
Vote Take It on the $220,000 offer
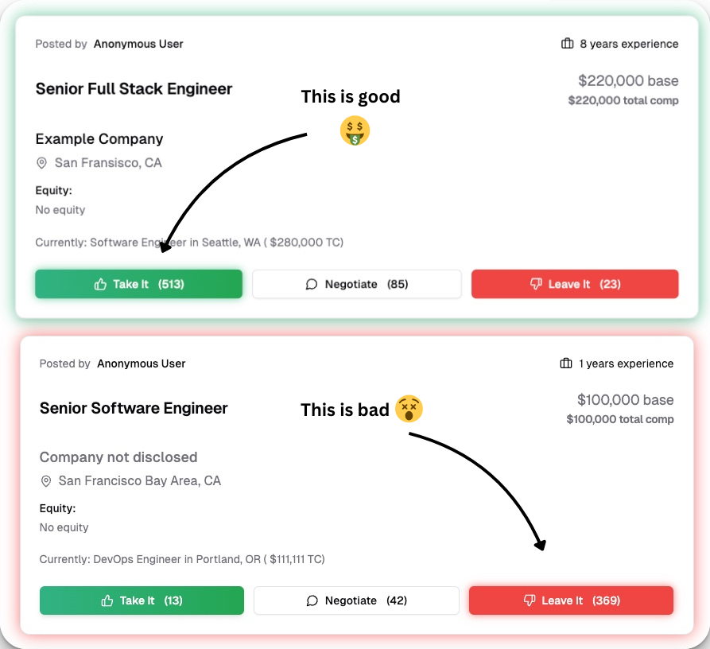coord(138,284)
